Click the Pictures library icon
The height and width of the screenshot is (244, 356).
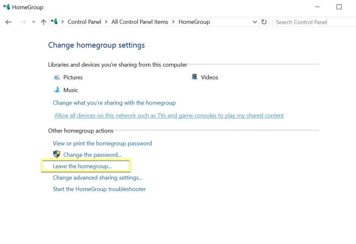57,77
